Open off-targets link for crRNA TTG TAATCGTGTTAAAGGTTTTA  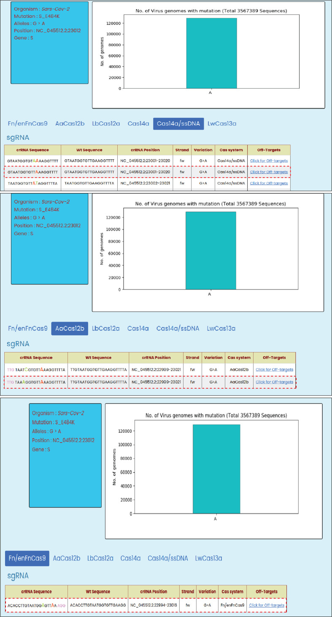275,369
